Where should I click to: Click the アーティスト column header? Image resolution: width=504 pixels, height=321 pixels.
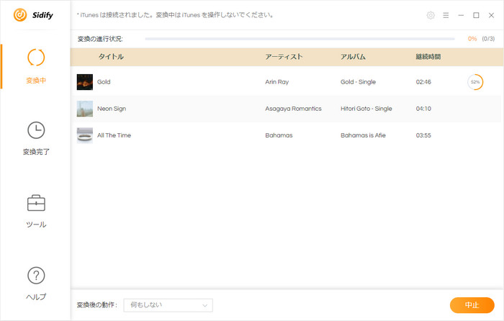[284, 57]
